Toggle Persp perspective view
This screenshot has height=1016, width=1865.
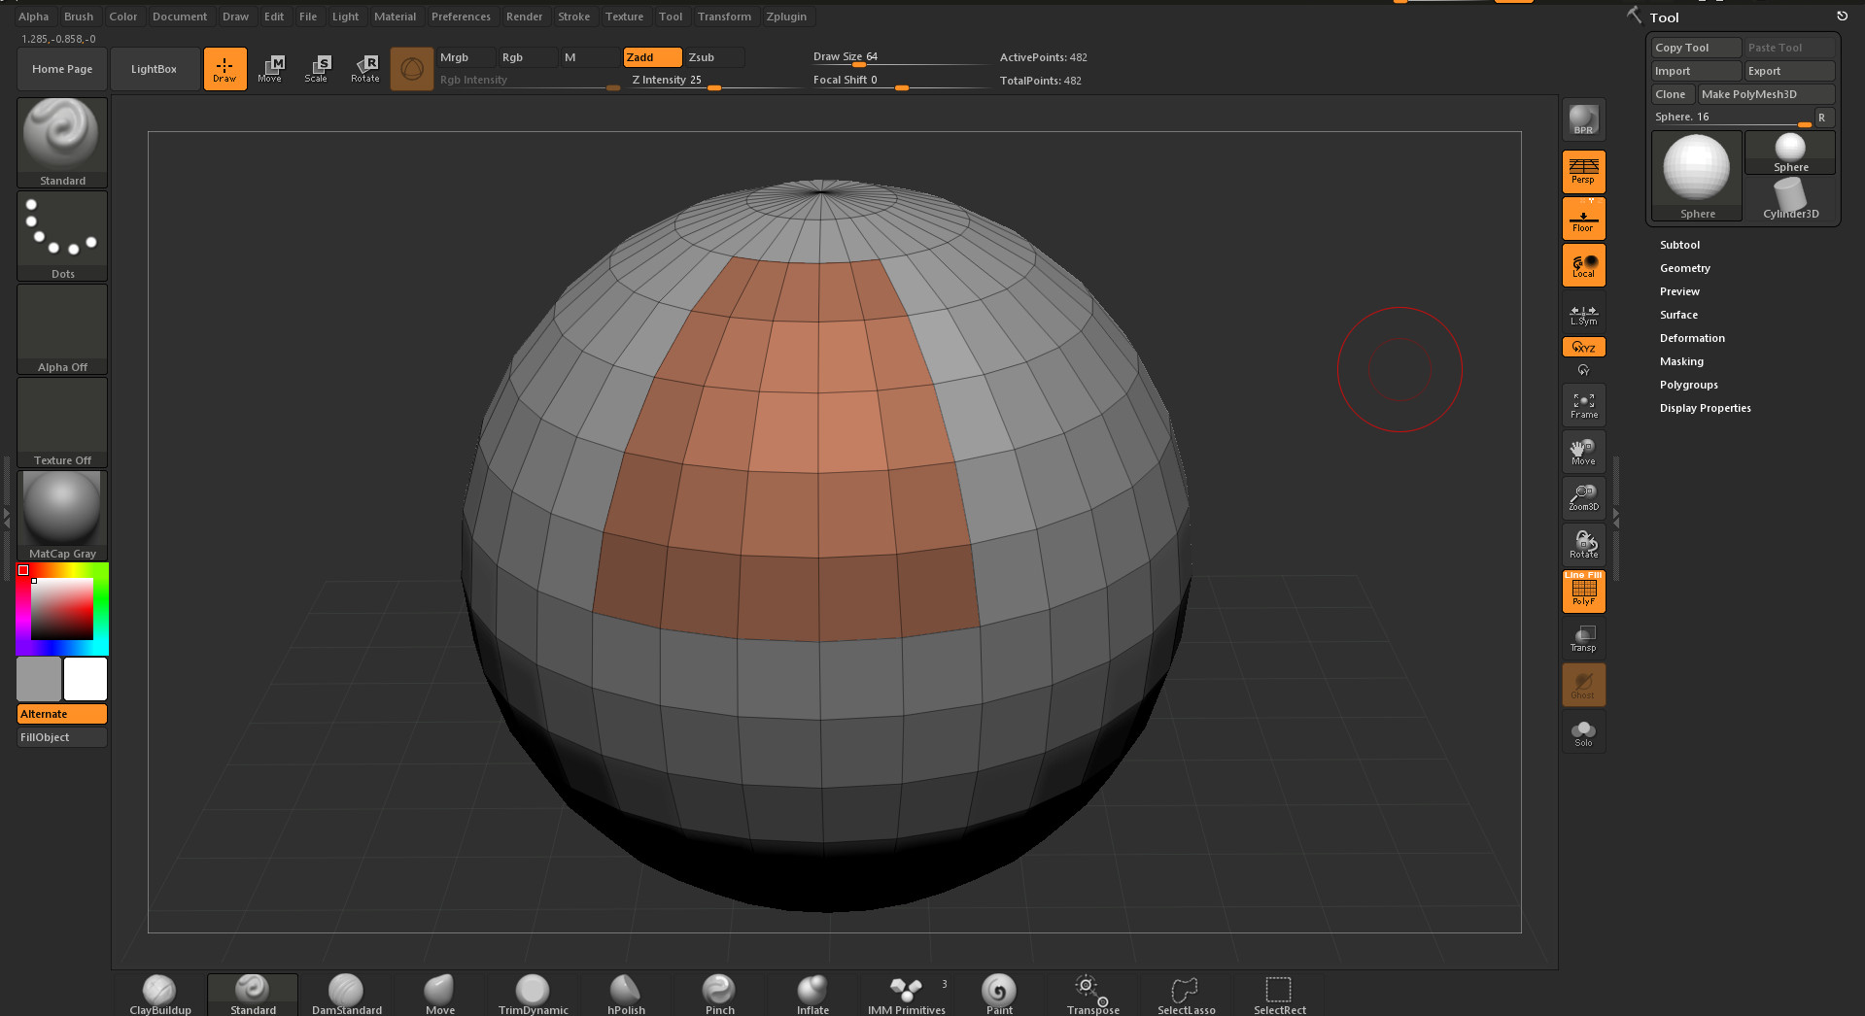[1582, 171]
